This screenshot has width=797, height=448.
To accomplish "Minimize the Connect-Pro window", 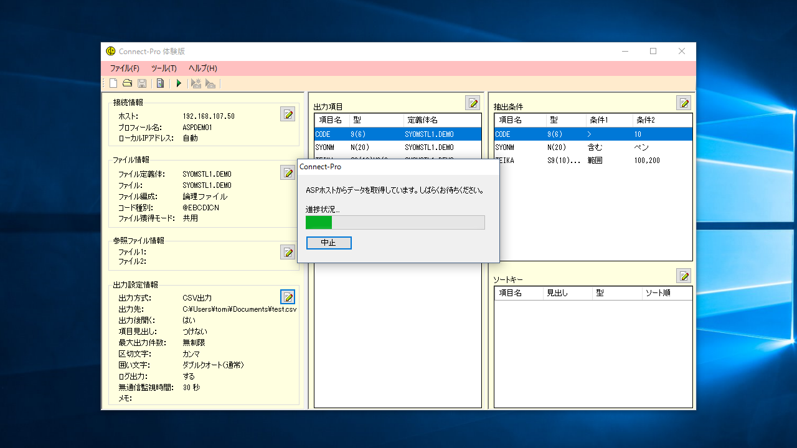I will 625,51.
